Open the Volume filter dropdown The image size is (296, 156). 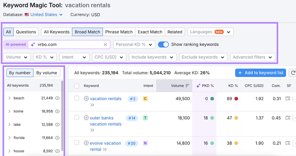(17, 57)
